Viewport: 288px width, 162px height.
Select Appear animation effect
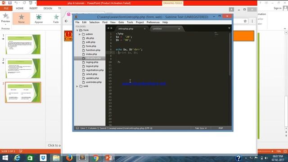coord(39,18)
